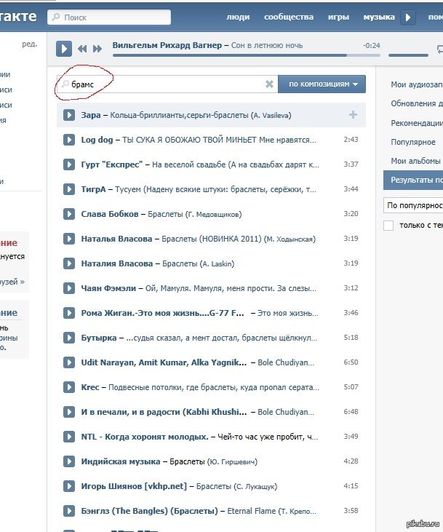Open artist link ТигрА
This screenshot has width=443, height=532.
93,189
